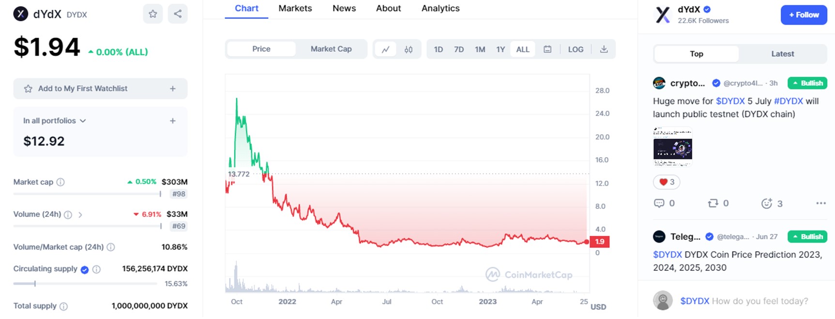Toggle LOG scale on chart
The width and height of the screenshot is (835, 319).
coord(576,49)
